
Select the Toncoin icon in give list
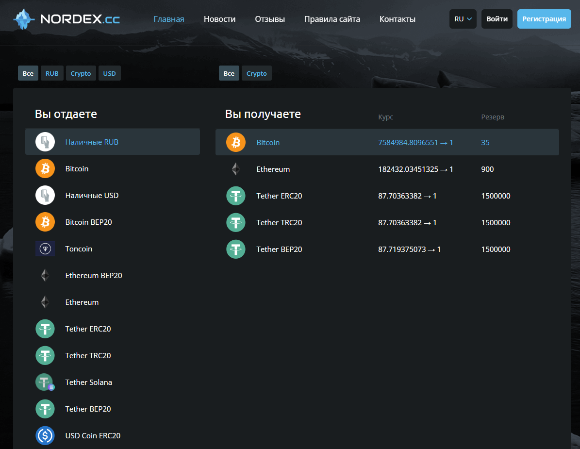45,249
